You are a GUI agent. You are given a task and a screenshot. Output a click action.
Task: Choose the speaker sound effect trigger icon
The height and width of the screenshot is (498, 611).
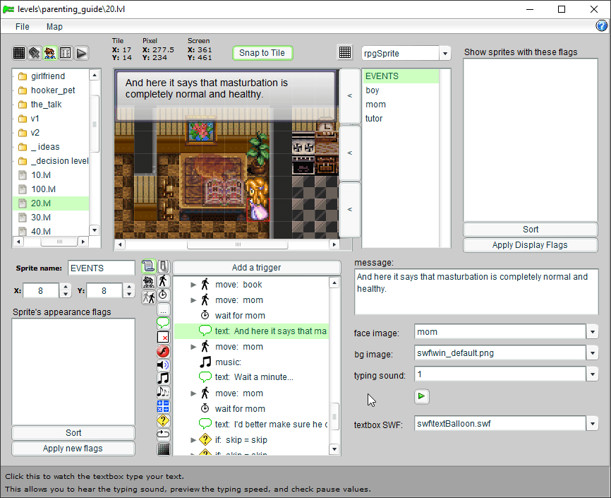[163, 364]
